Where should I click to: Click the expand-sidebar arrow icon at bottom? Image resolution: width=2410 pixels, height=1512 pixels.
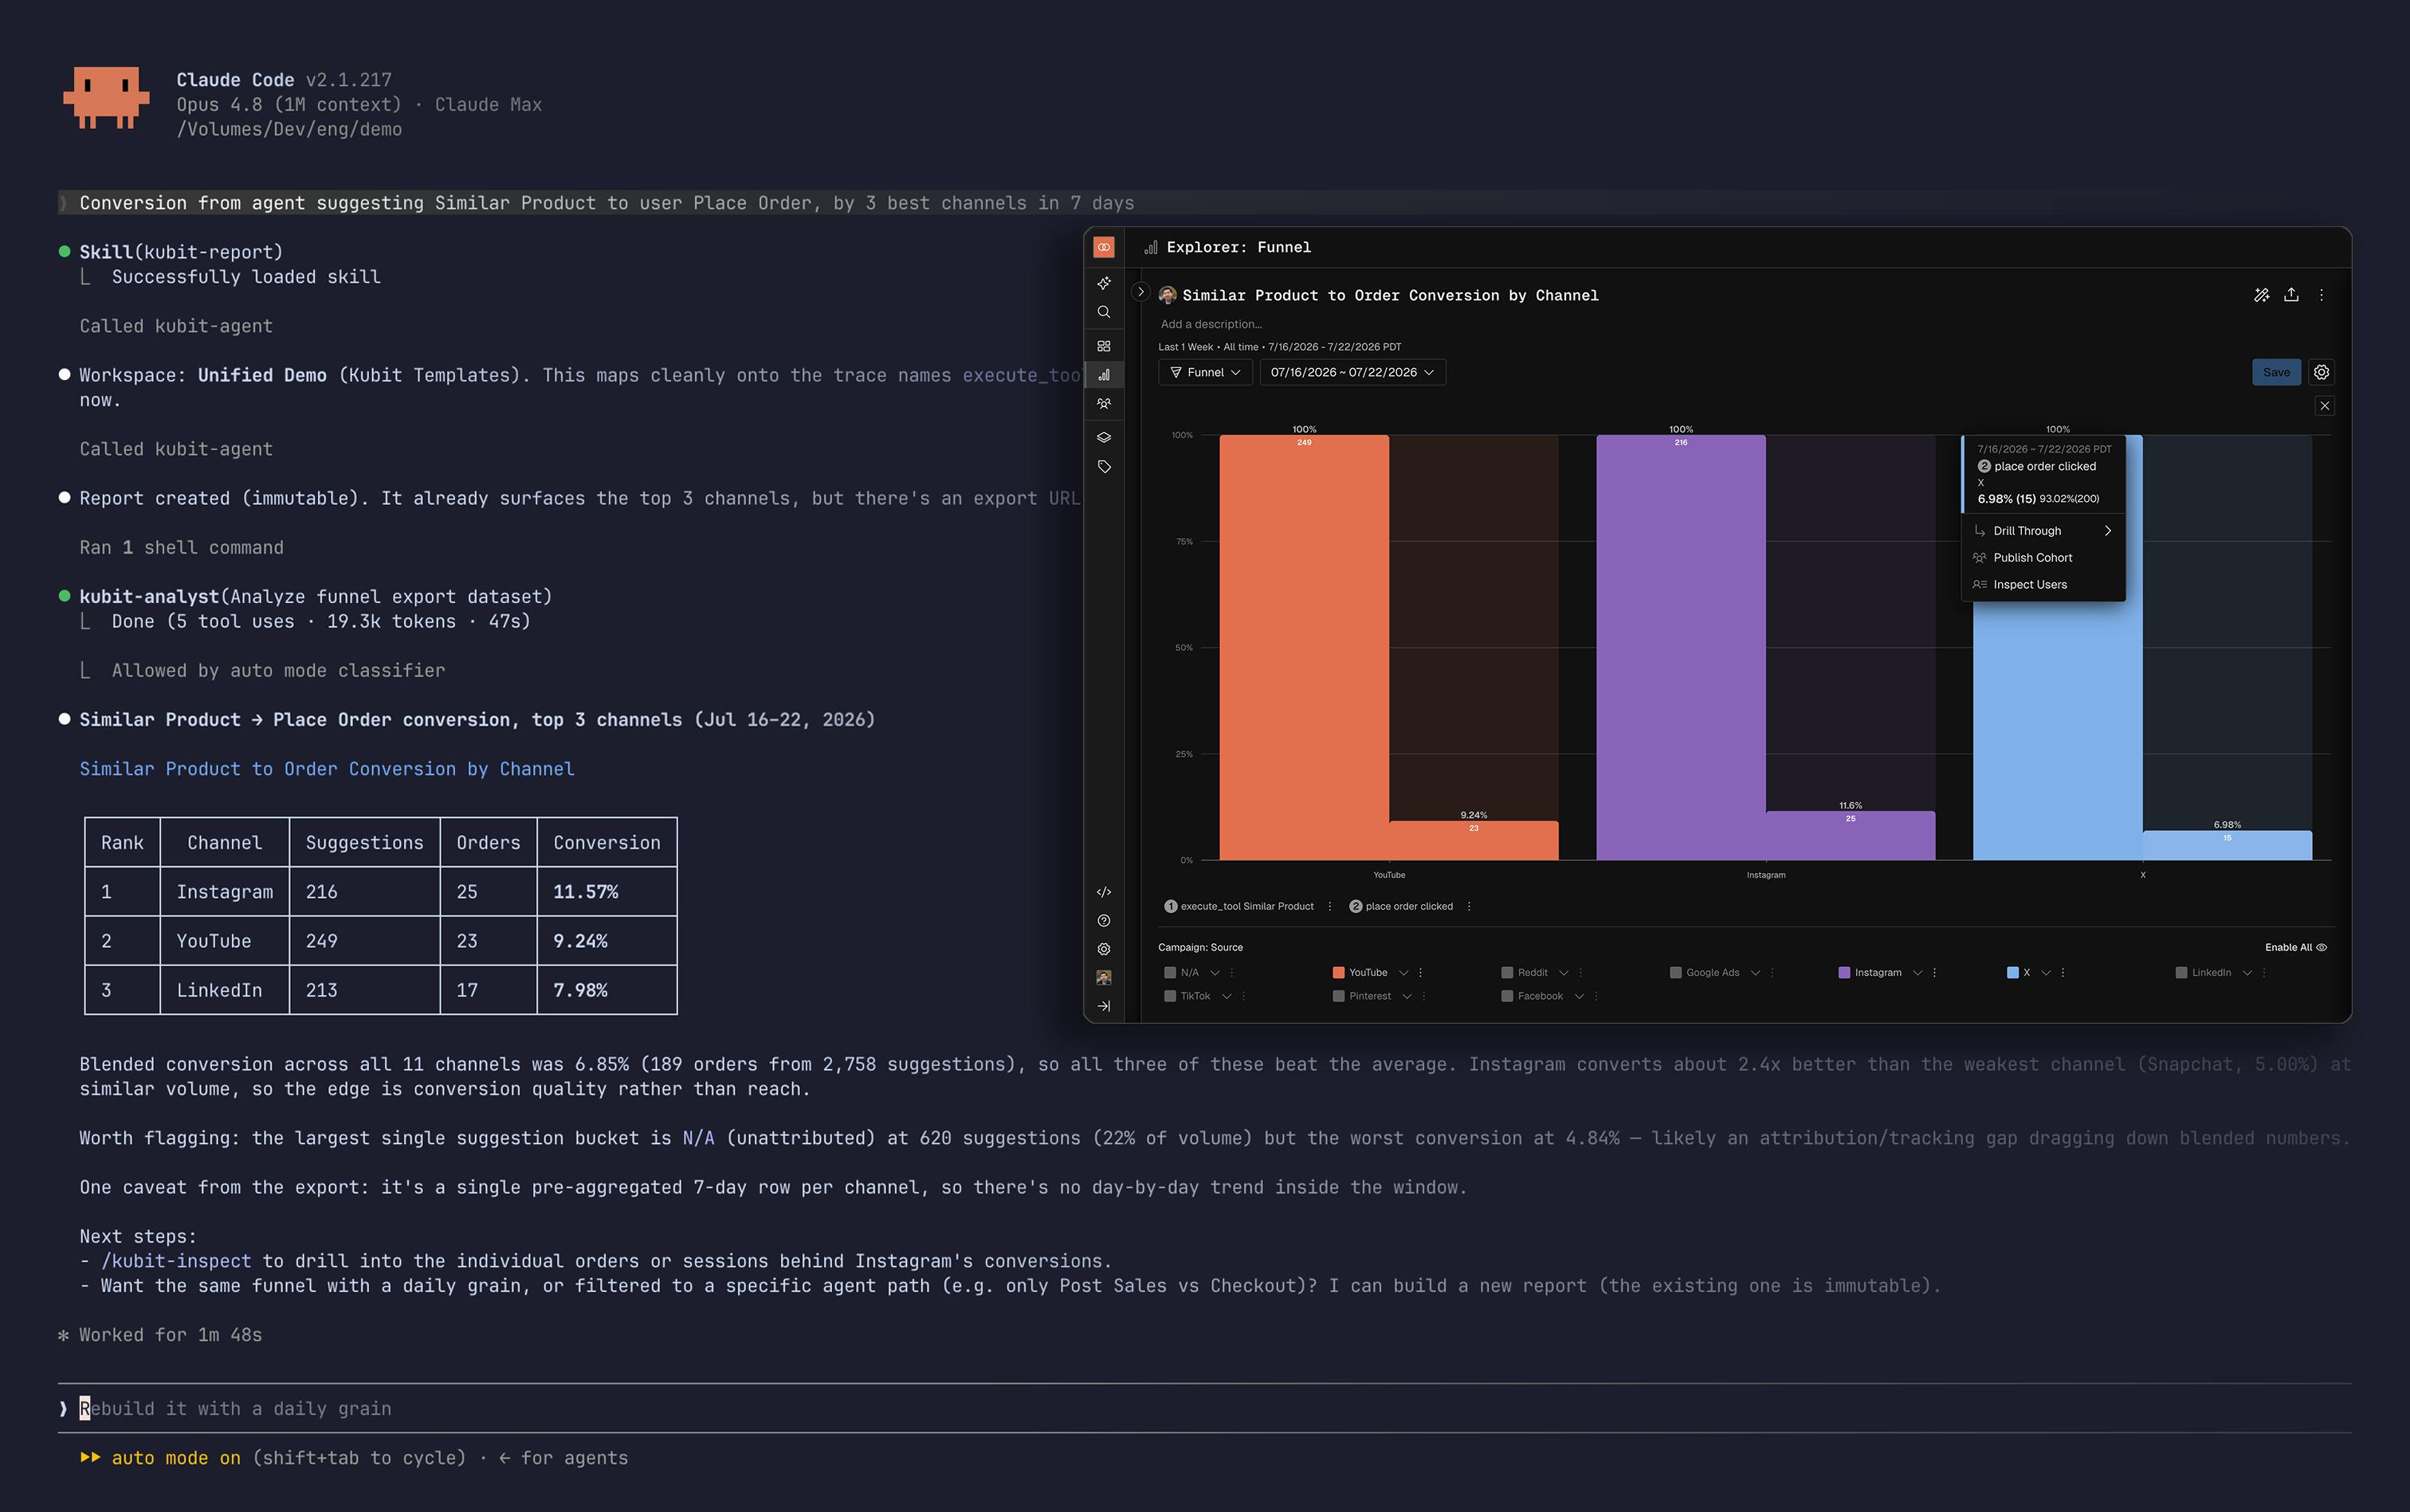coord(1104,1006)
